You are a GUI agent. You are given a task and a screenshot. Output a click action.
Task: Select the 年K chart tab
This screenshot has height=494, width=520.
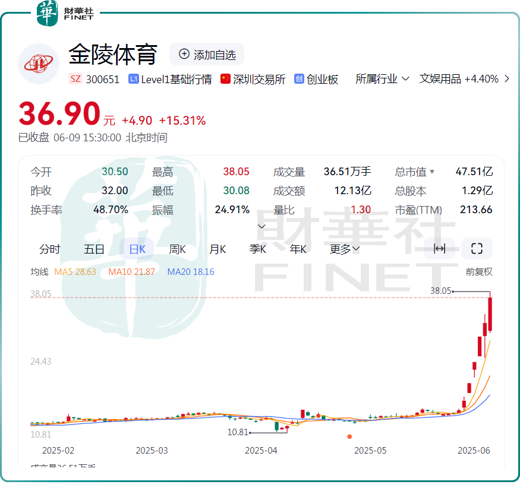pyautogui.click(x=298, y=249)
